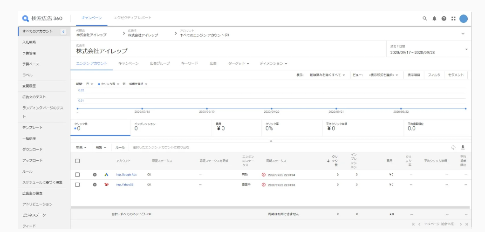Image resolution: width=485 pixels, height=232 pixels.
Task: Open the help question mark icon
Action: (444, 19)
